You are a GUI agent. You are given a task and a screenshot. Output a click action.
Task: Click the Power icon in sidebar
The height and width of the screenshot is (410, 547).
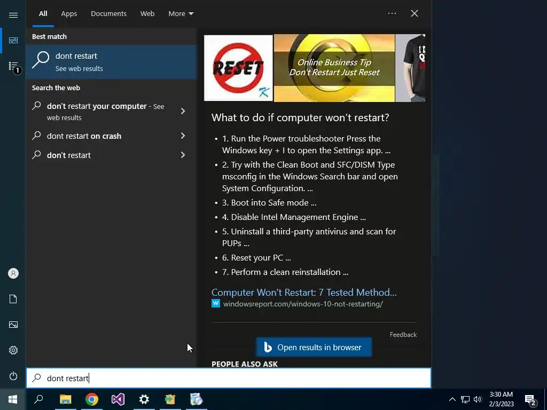point(13,376)
